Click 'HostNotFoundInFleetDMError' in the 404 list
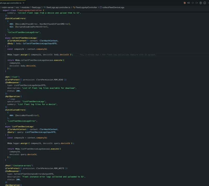The image size is (209, 186). (54, 24)
